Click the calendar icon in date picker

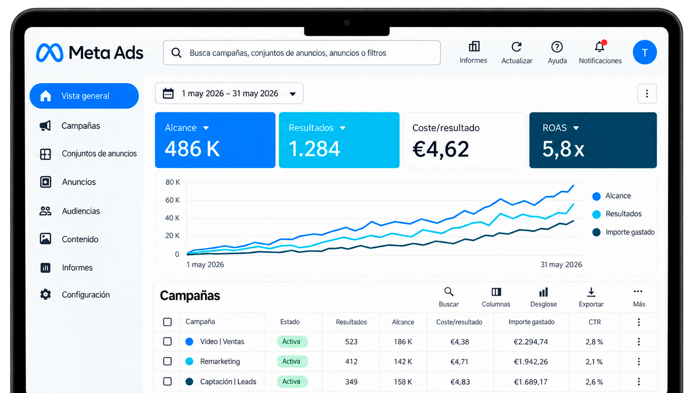[x=168, y=94]
